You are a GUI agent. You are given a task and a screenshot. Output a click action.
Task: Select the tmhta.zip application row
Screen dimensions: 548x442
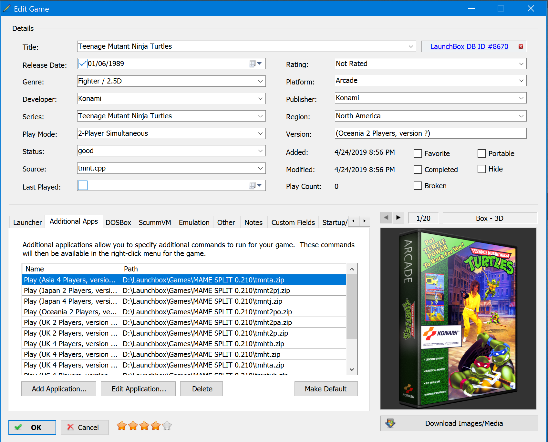184,365
